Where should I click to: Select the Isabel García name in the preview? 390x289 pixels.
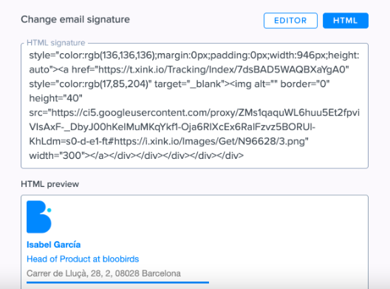pos(53,245)
